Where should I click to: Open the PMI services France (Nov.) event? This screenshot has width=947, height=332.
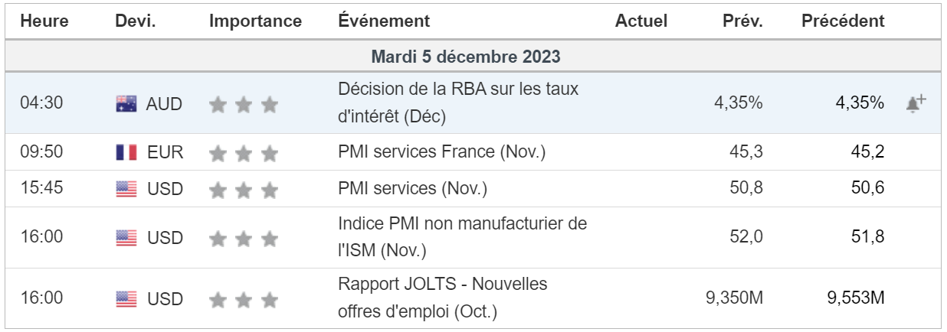[x=441, y=152]
